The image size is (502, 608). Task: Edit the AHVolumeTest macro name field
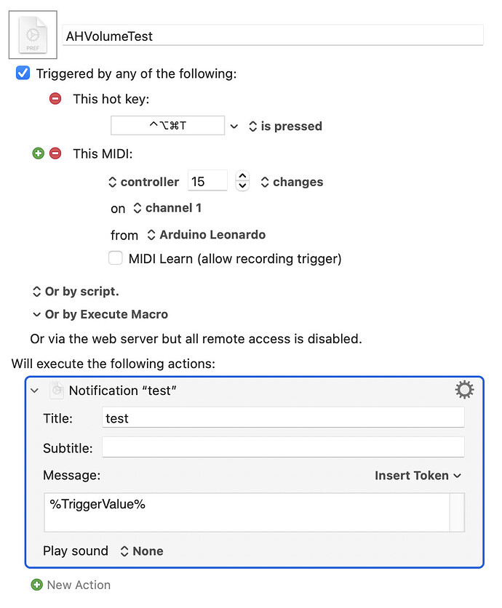point(273,36)
